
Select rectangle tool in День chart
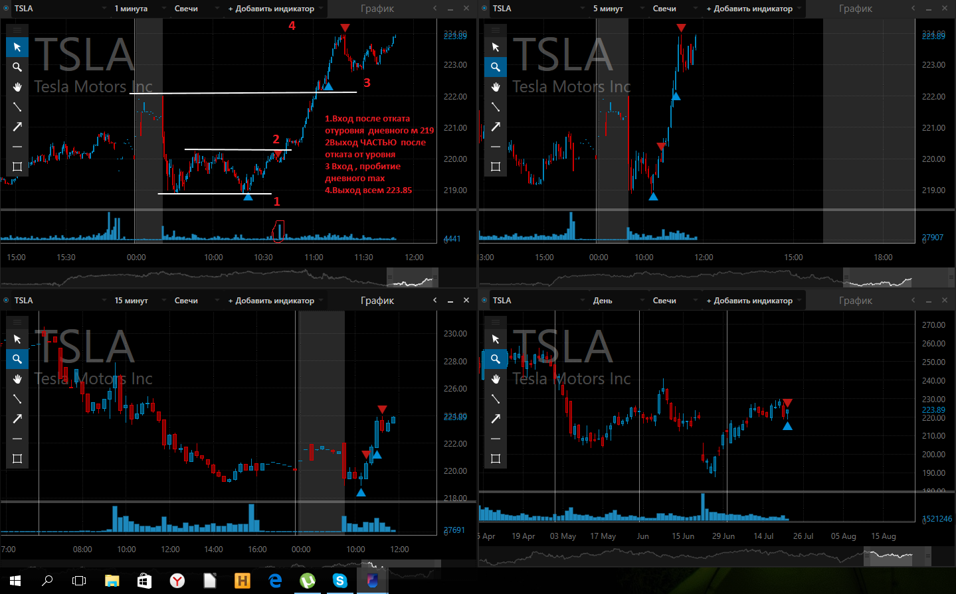coord(496,459)
